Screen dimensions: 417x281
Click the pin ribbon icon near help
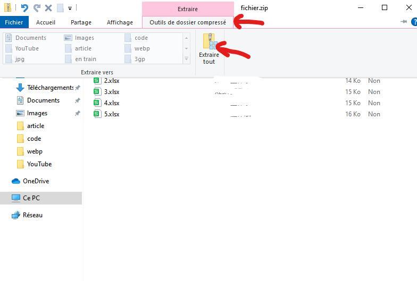point(404,21)
